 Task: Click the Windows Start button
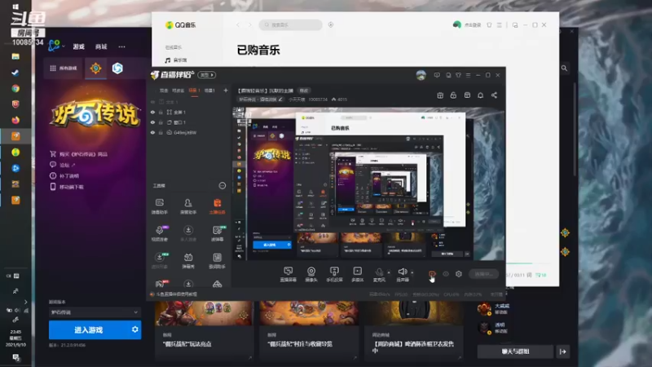[15, 7]
